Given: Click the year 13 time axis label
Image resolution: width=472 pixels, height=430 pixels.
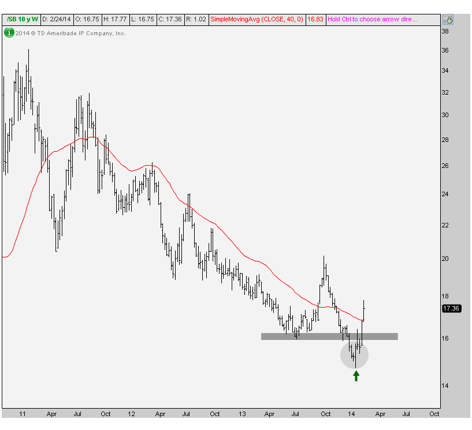Looking at the screenshot, I should 242,414.
